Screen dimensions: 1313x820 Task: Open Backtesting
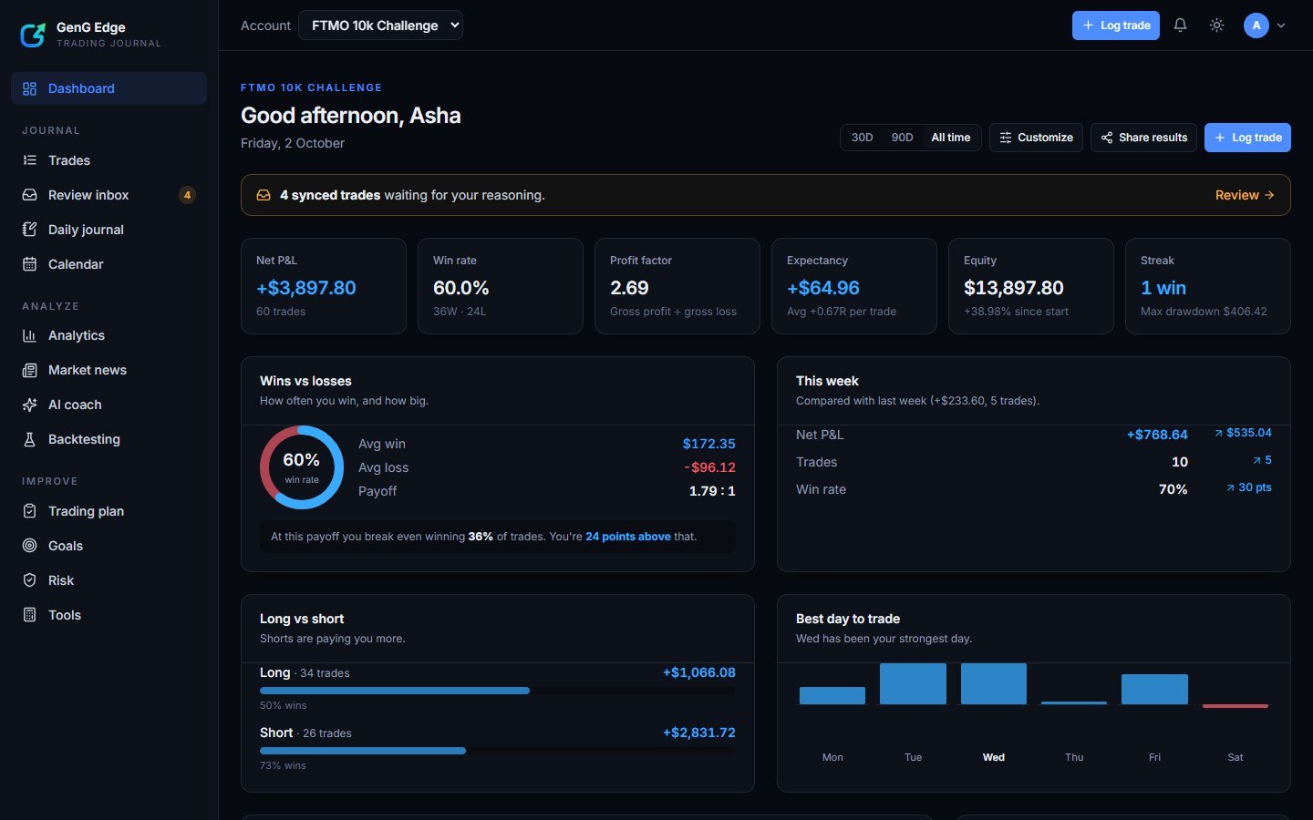pos(109,439)
